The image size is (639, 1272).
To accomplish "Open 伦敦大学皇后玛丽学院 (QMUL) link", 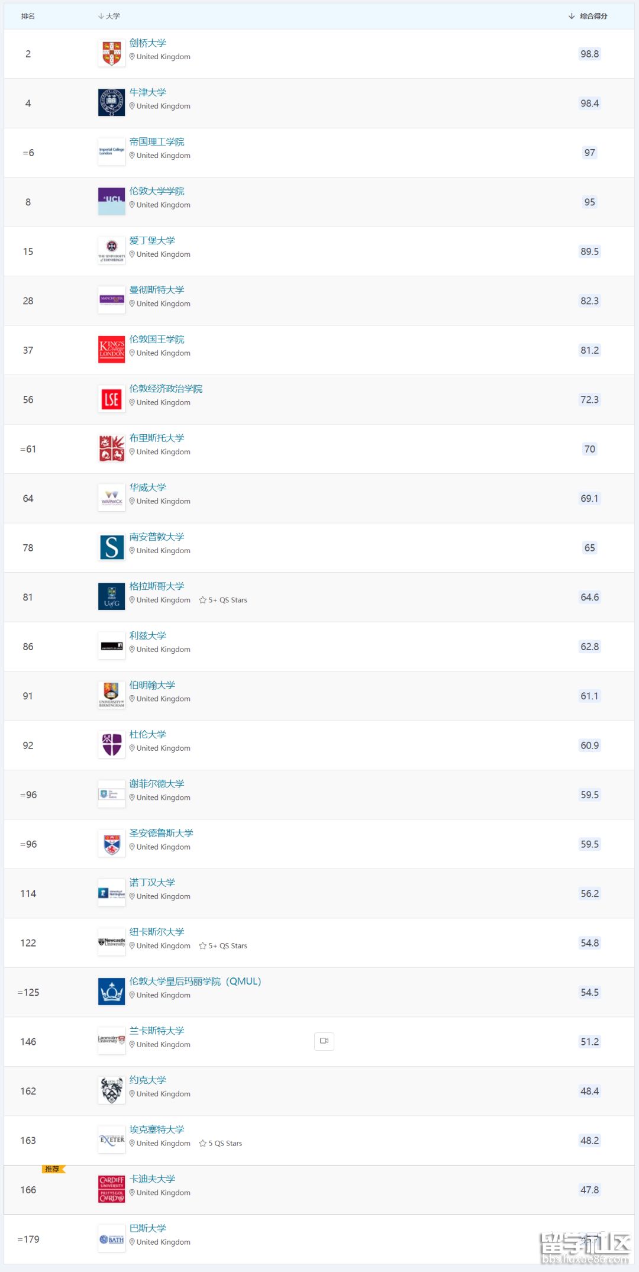I will pos(195,982).
